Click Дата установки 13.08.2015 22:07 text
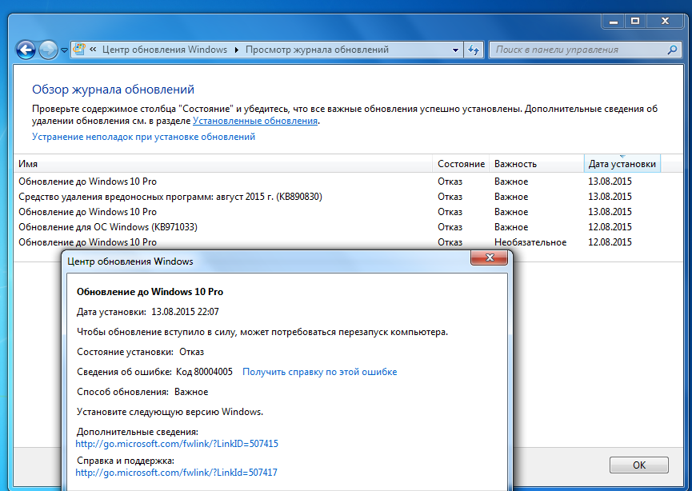The image size is (692, 491). [148, 312]
